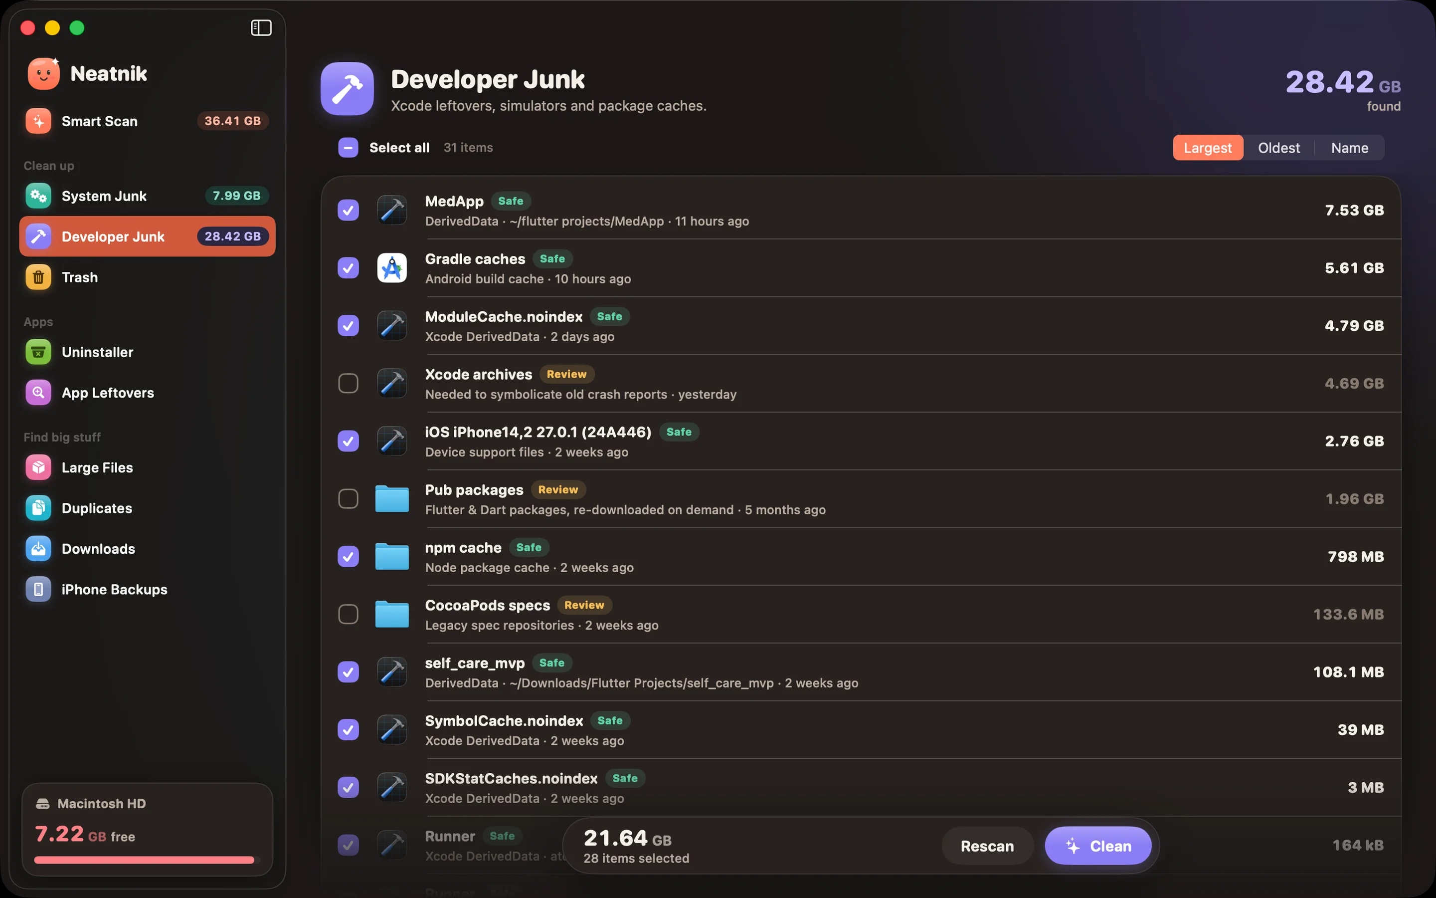Select the iPhone Backups icon
Viewport: 1436px width, 898px height.
[38, 590]
